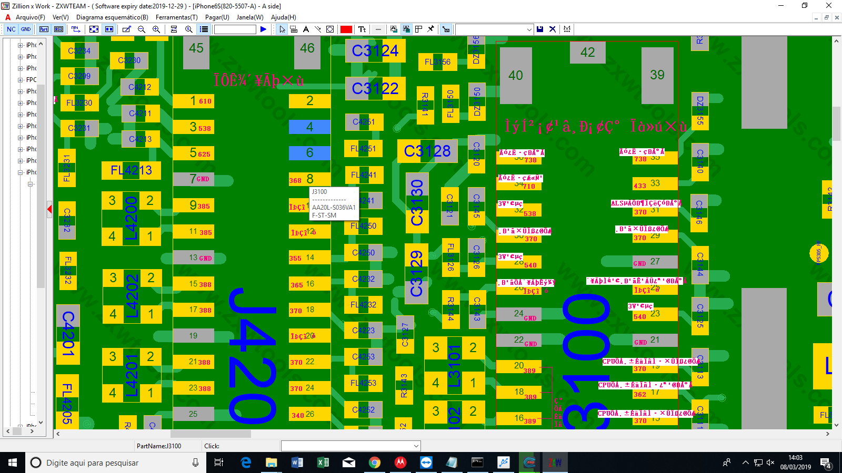
Task: Click the board view vertical scrollbar thumb
Action: [x=837, y=124]
